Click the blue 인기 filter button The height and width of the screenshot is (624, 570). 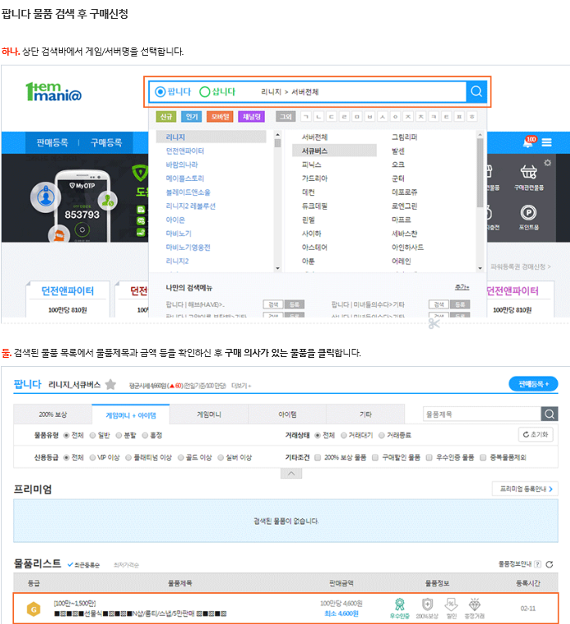click(192, 116)
